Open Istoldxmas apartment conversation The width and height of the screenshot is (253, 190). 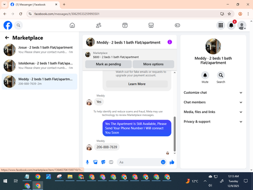[x=39, y=66]
